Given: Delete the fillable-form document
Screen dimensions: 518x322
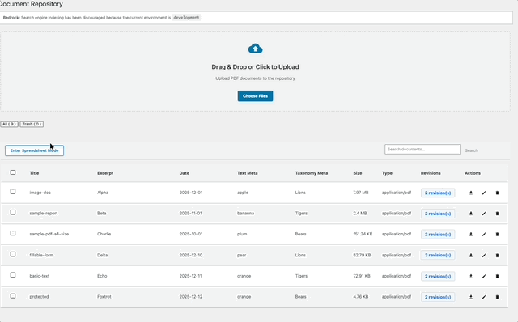Looking at the screenshot, I should 497,256.
